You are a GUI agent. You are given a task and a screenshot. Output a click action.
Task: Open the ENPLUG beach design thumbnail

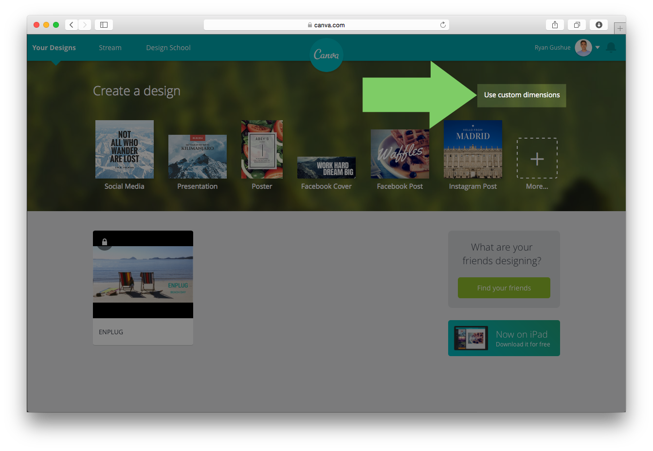coord(143,274)
